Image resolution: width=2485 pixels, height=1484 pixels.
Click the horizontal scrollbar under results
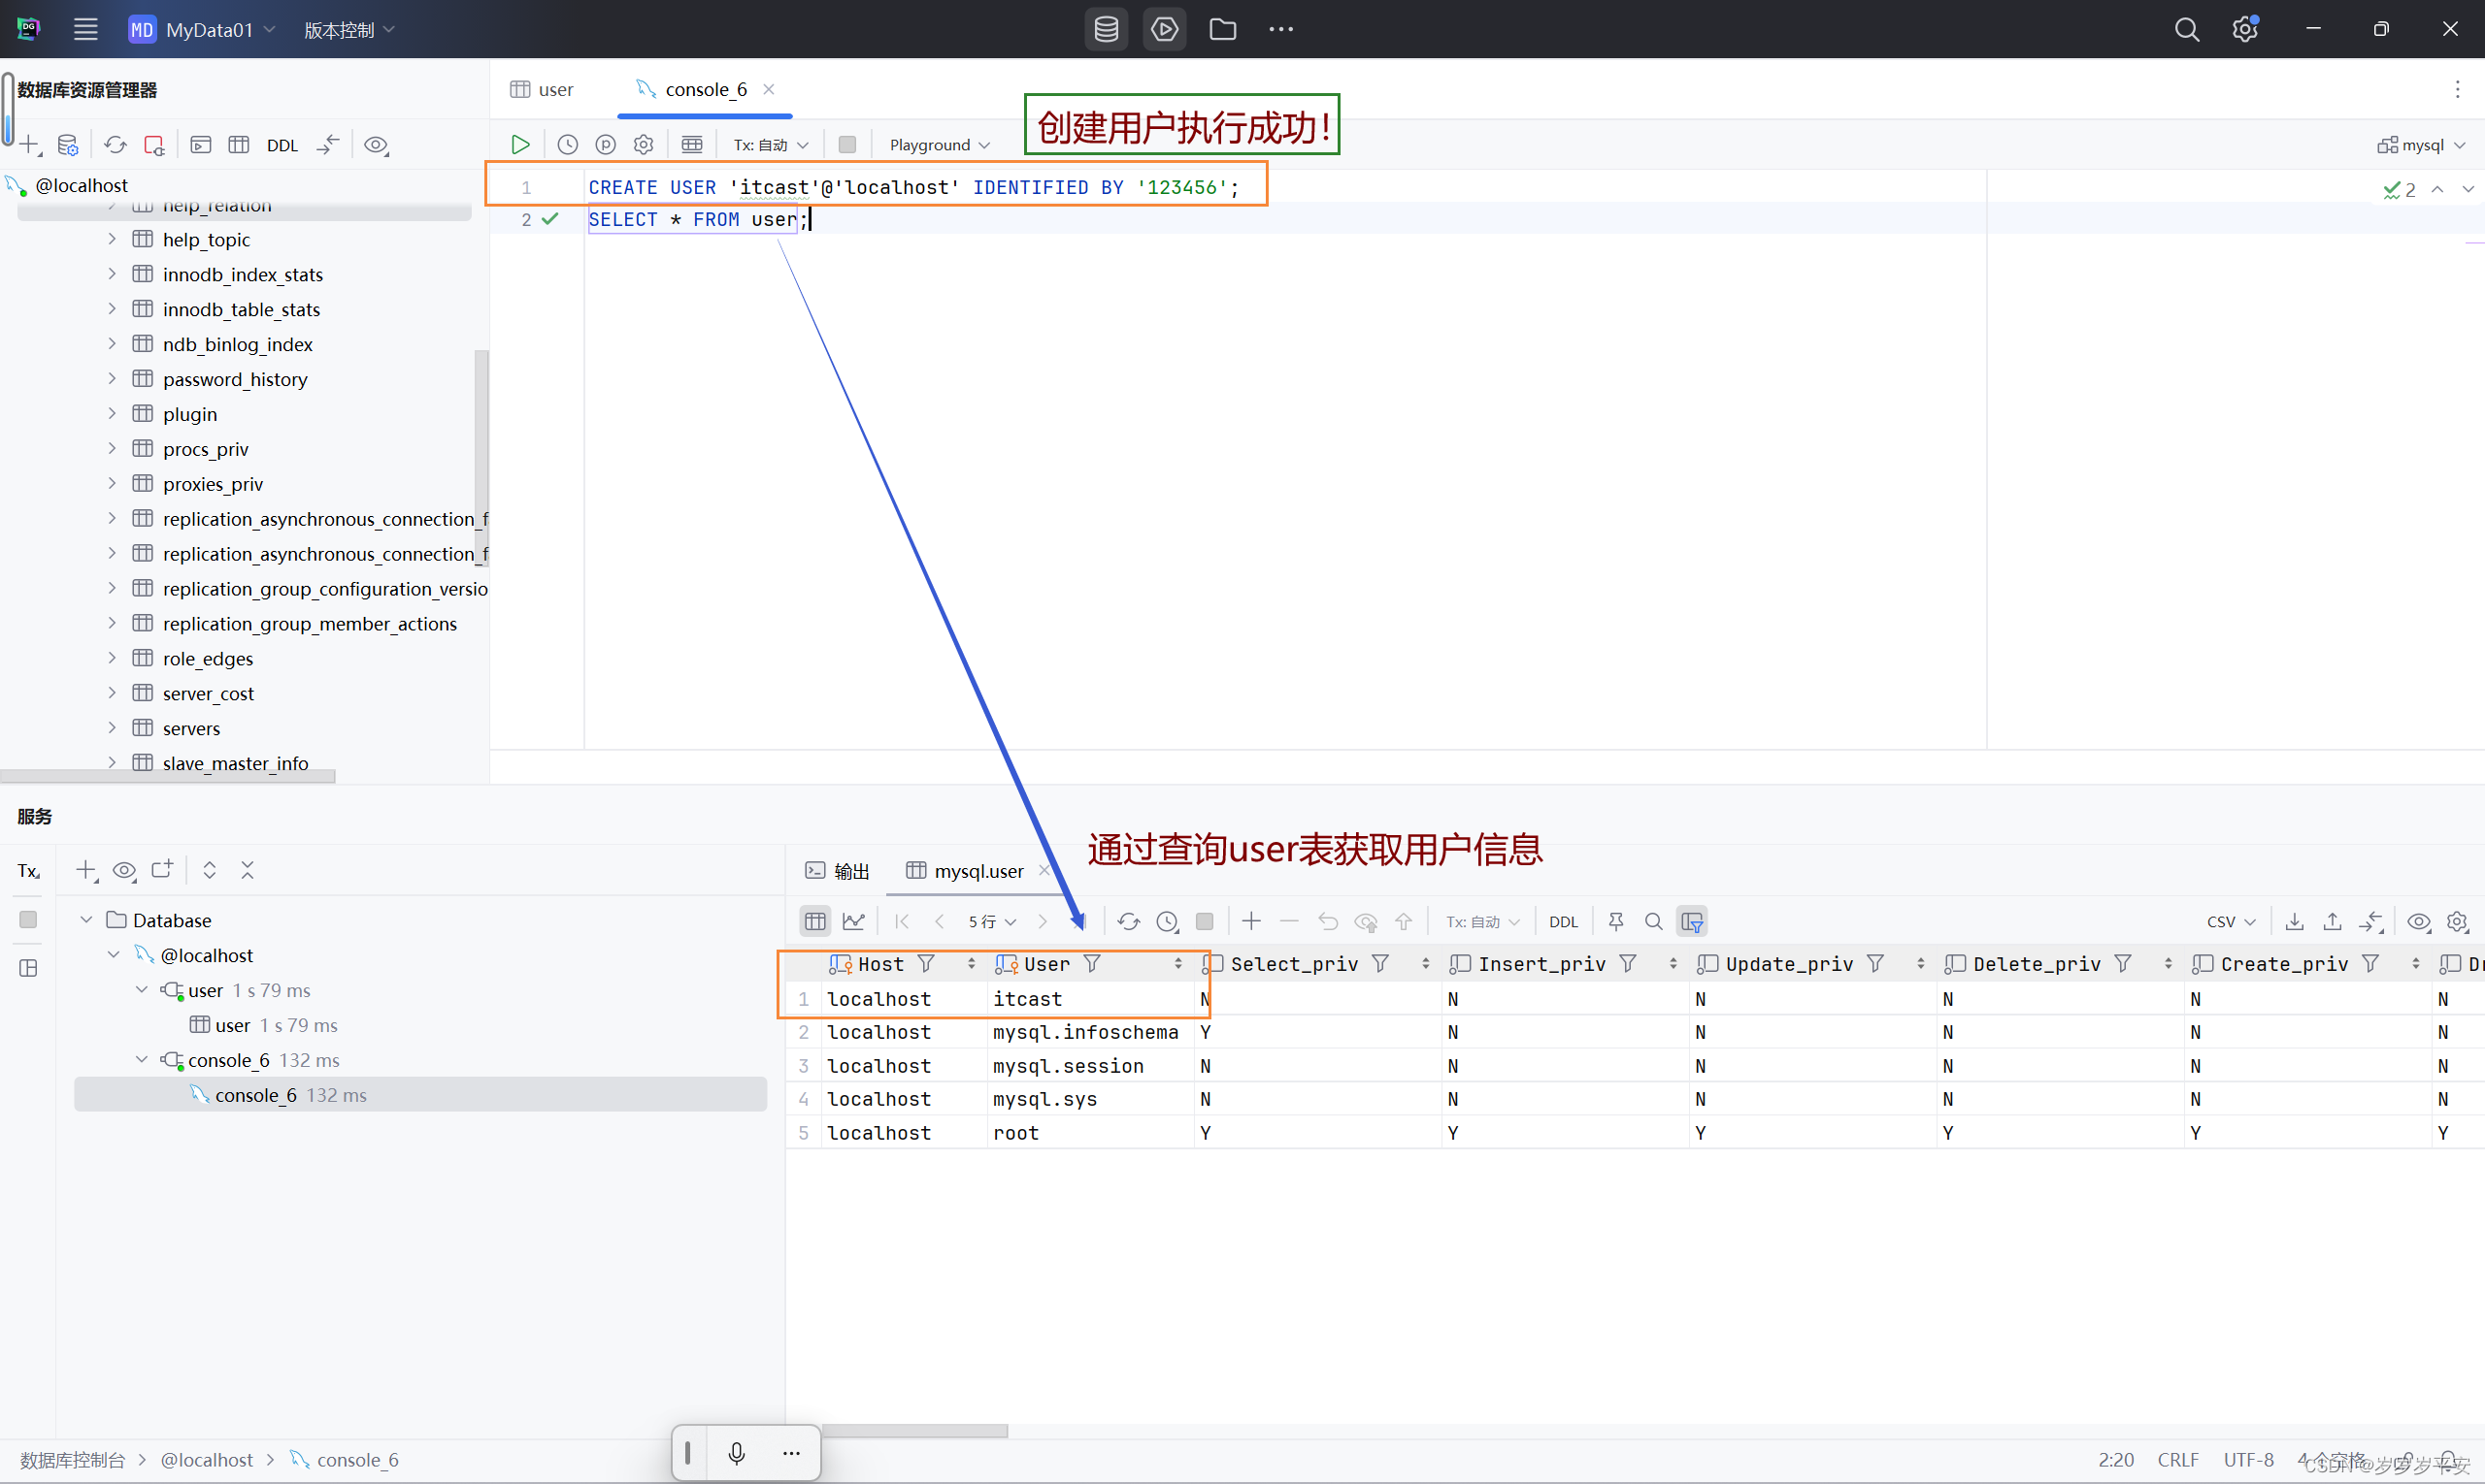[913, 1431]
